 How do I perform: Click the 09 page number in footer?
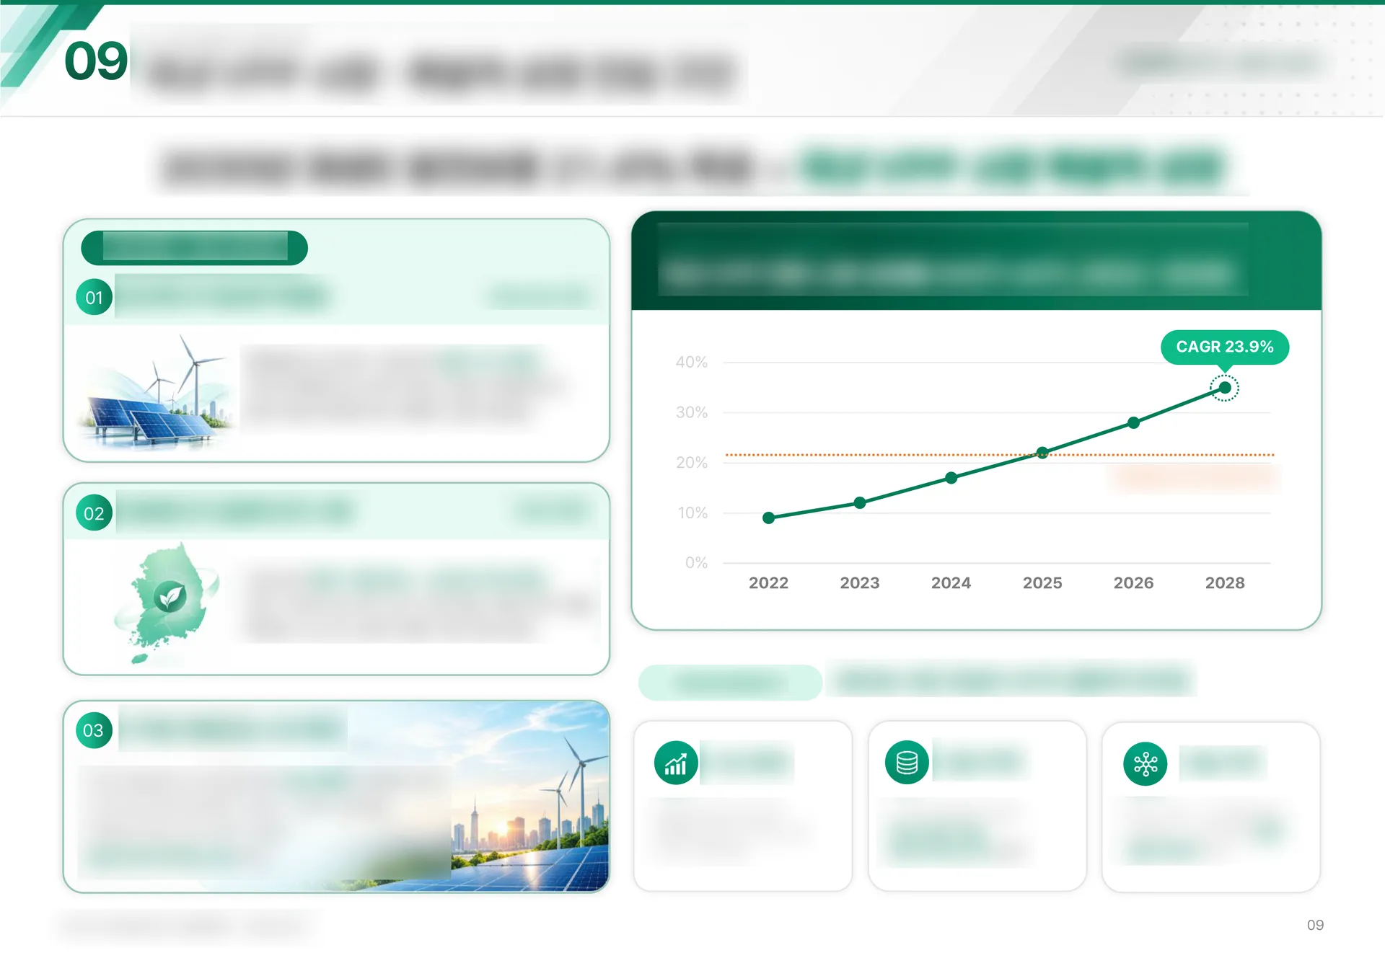(1315, 925)
